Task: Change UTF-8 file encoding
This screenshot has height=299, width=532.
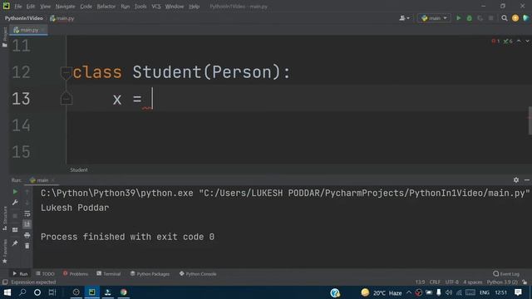Action: [x=452, y=282]
